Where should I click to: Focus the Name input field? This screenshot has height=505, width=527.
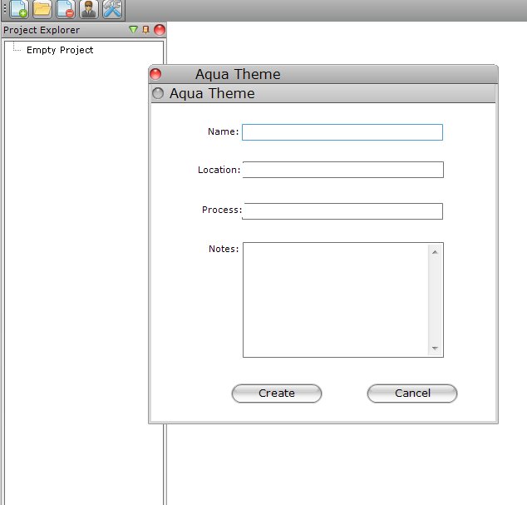point(342,132)
